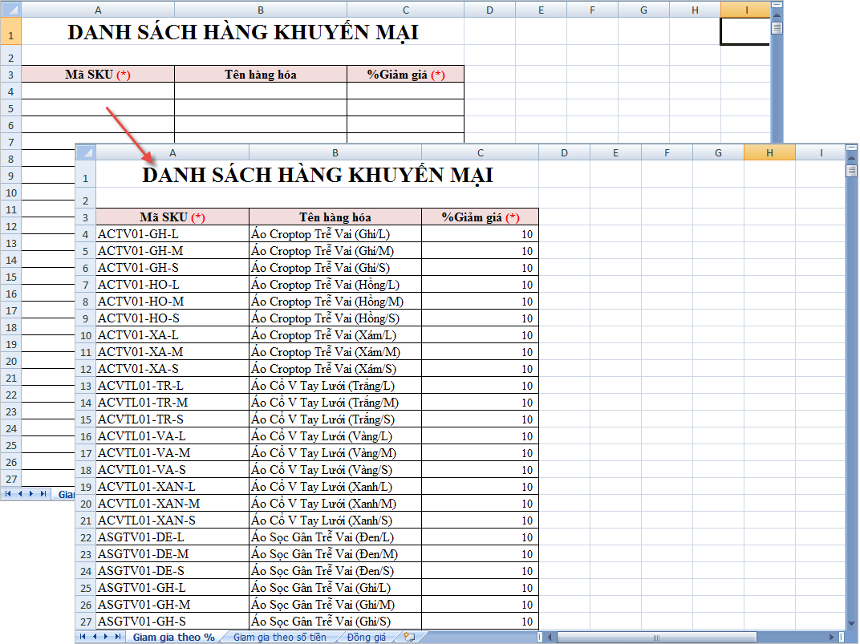
Task: Click Select All corner of front worksheet
Action: [x=85, y=152]
